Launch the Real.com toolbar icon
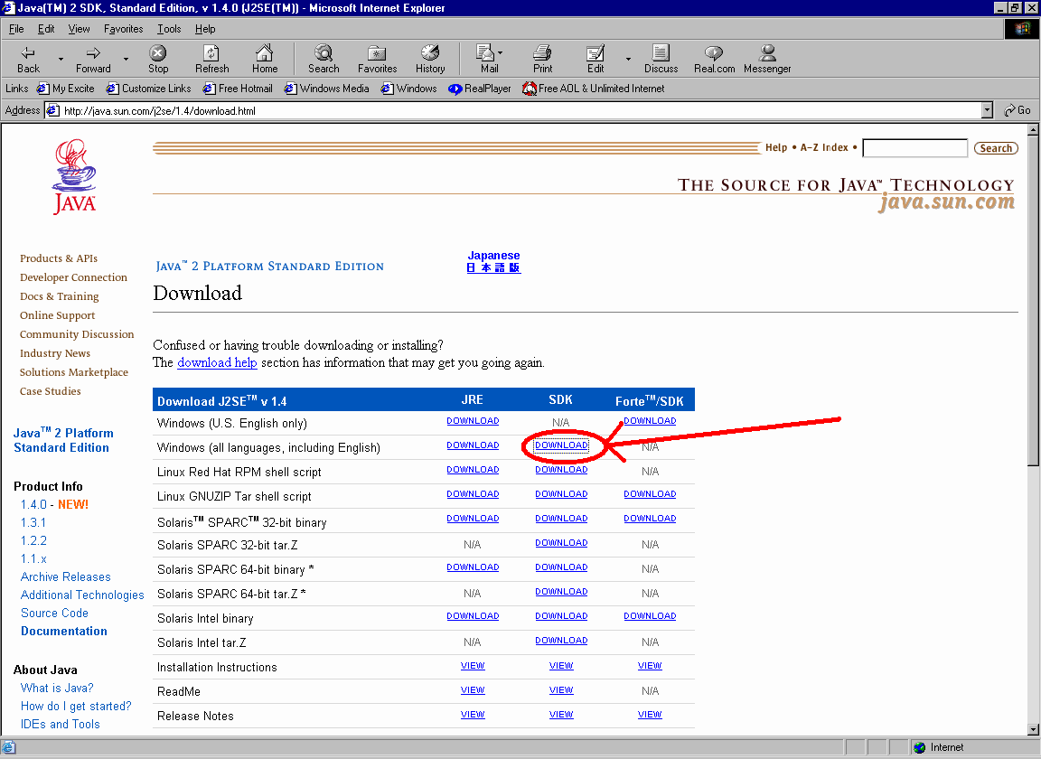Image resolution: width=1041 pixels, height=759 pixels. (x=715, y=59)
